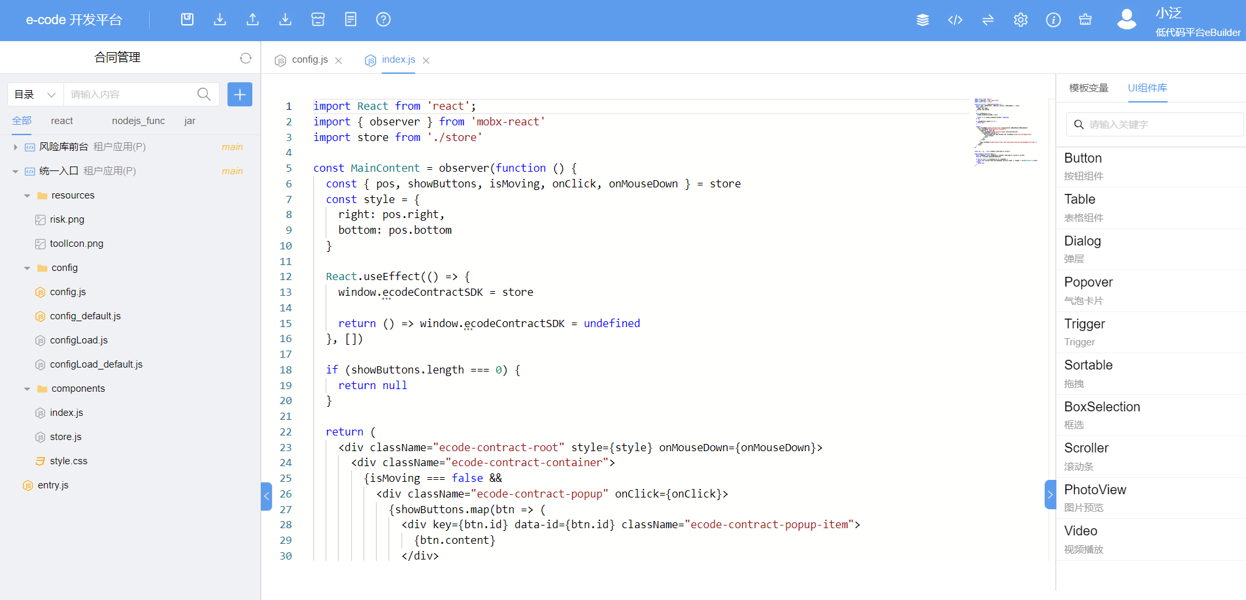Open the document log icon in toolbar
This screenshot has height=600, width=1246.
(x=350, y=20)
